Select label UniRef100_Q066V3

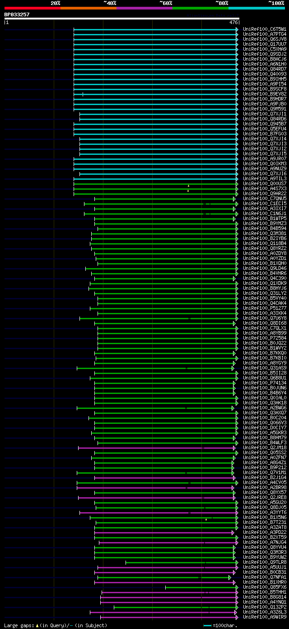(x=265, y=423)
